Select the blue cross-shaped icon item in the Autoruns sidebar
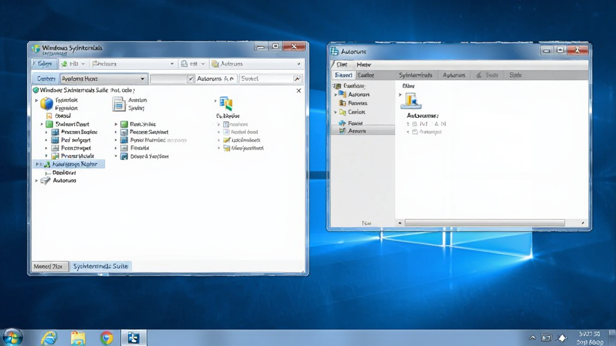 point(351,123)
